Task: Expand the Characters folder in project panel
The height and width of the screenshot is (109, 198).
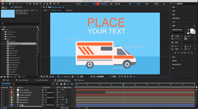Action: point(3,34)
